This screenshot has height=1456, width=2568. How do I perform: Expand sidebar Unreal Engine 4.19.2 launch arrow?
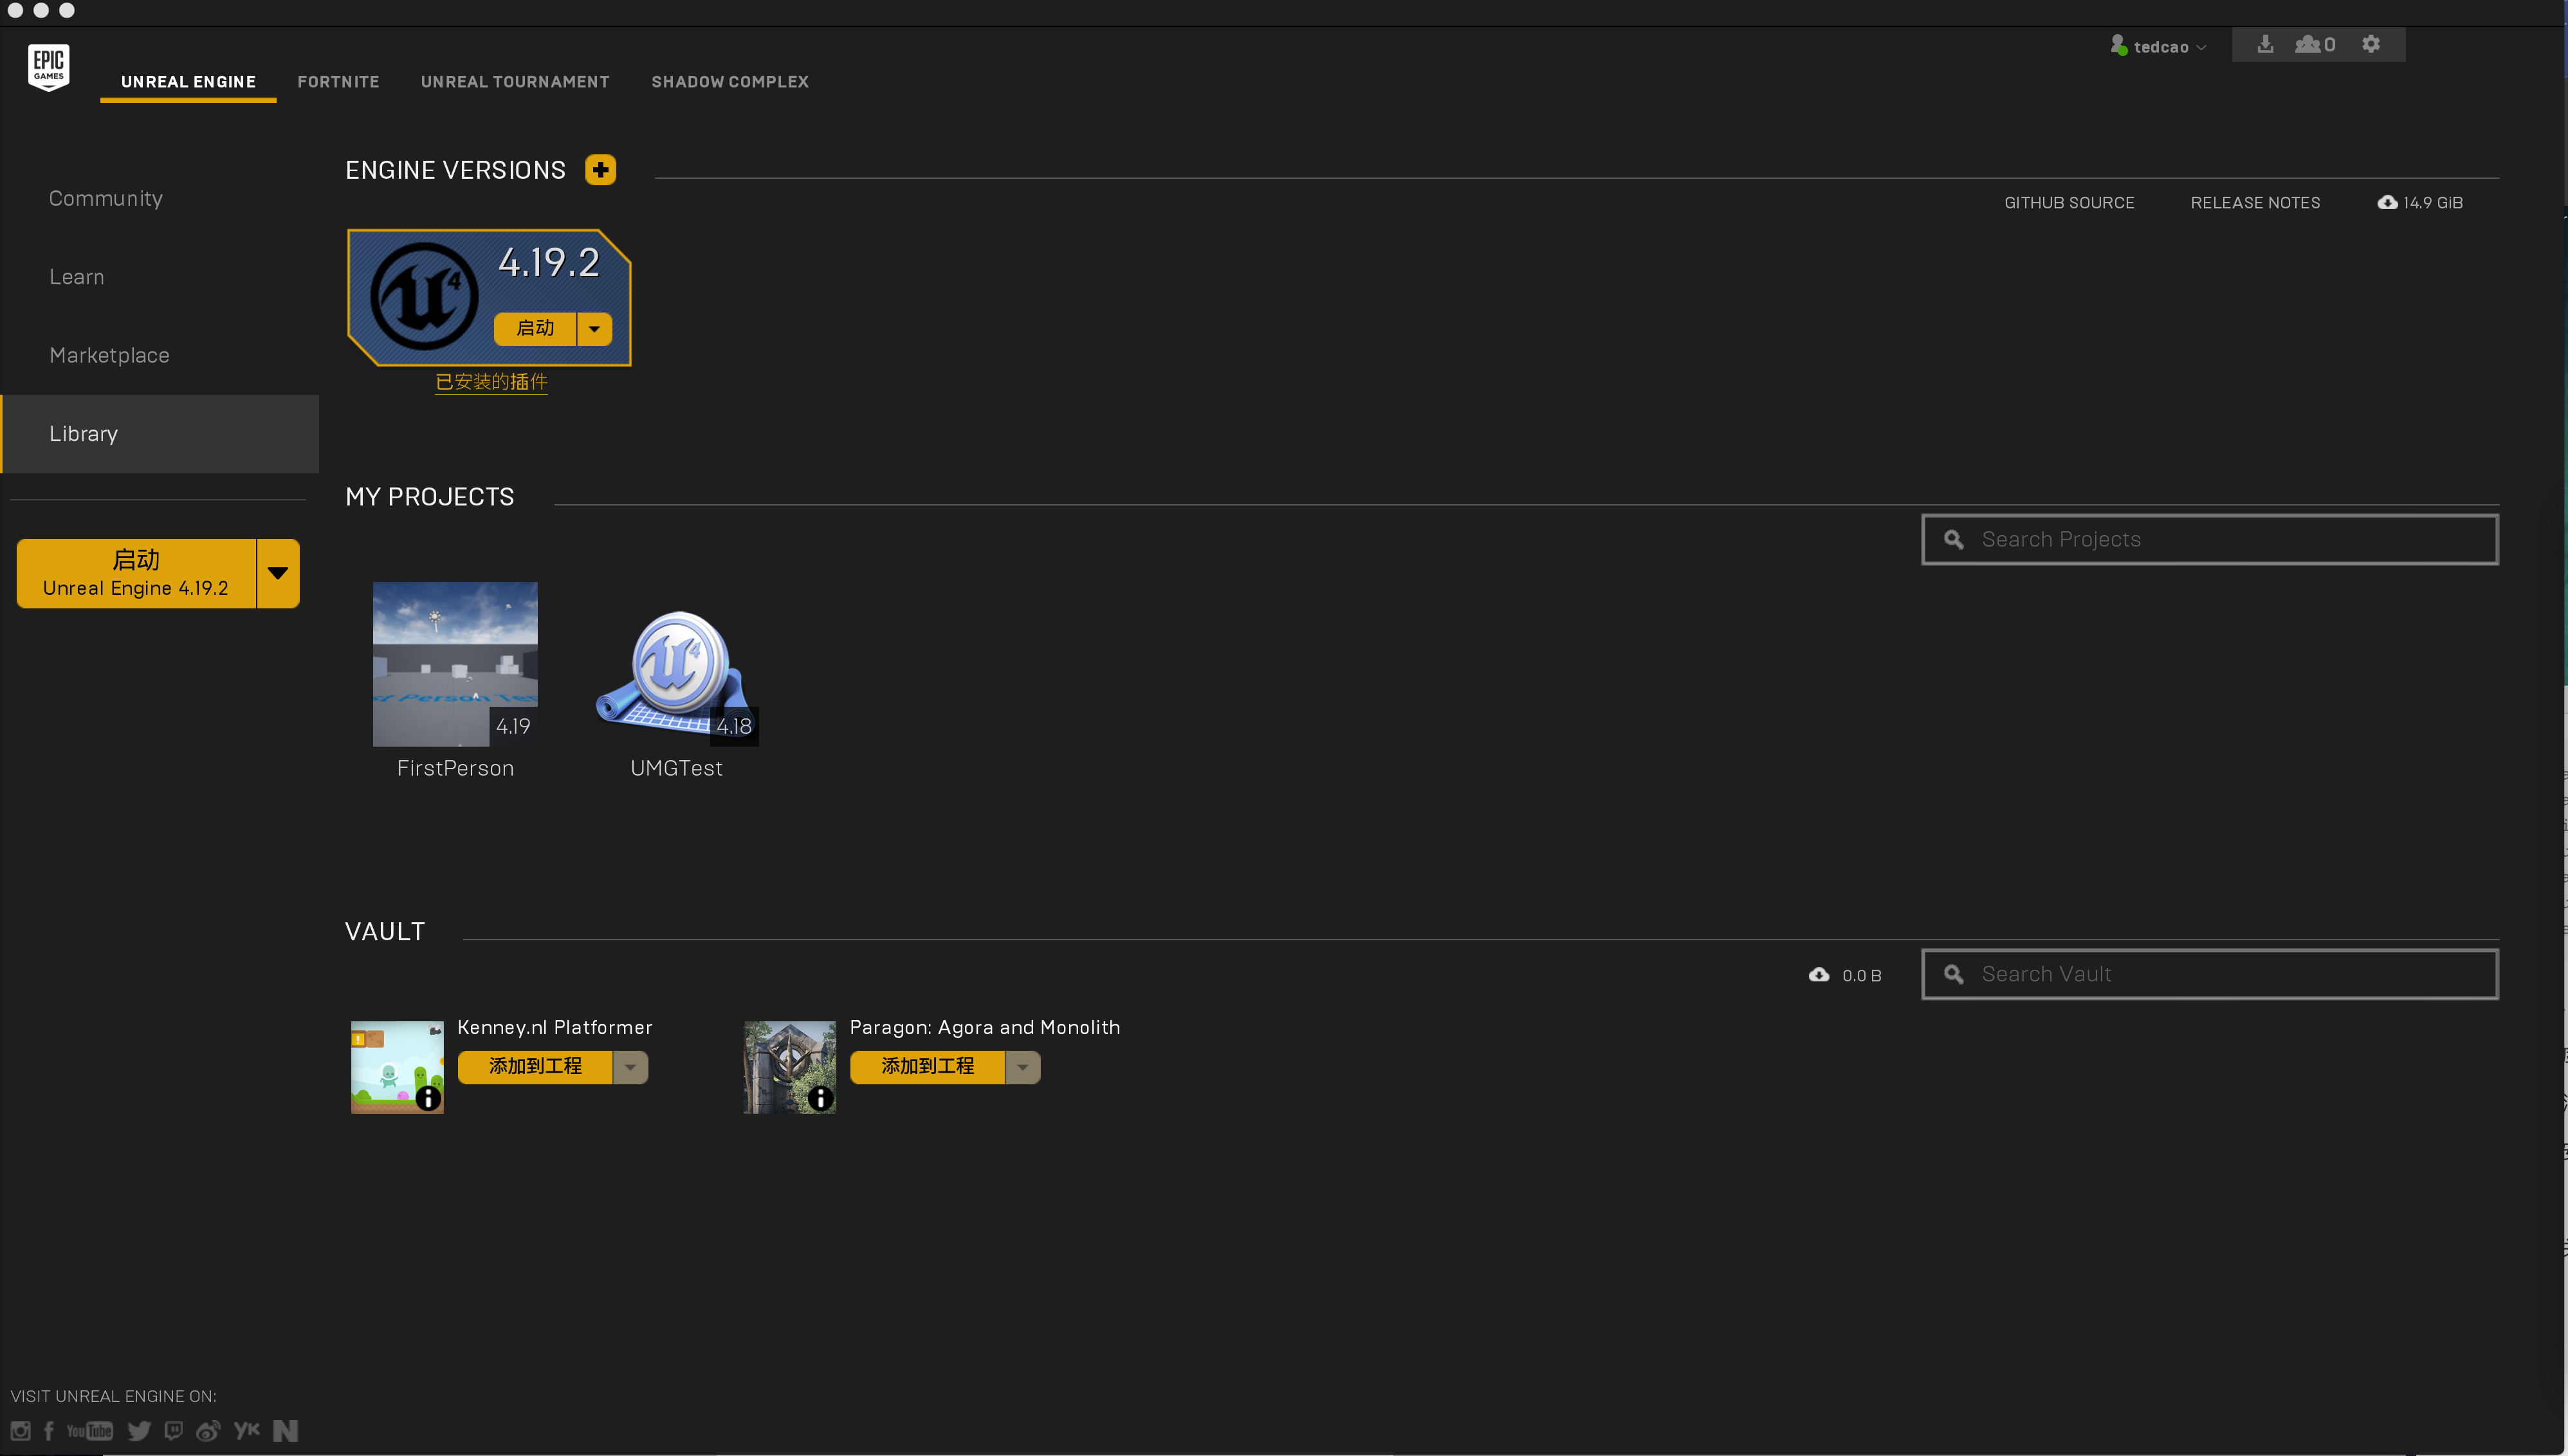point(278,573)
